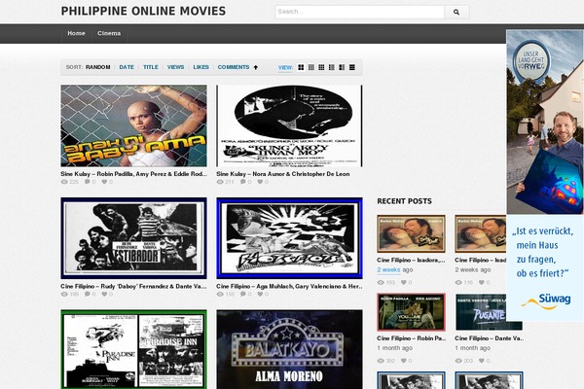The height and width of the screenshot is (389, 584).
Task: Click comments bubble under Nora Aunor post
Action: (243, 182)
